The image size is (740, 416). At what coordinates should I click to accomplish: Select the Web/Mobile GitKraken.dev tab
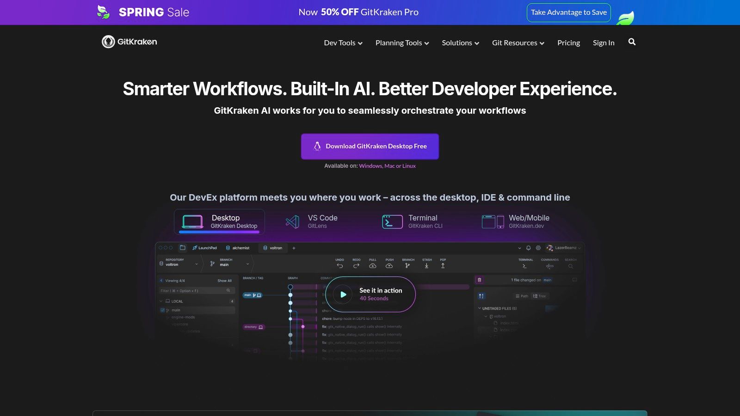point(516,222)
